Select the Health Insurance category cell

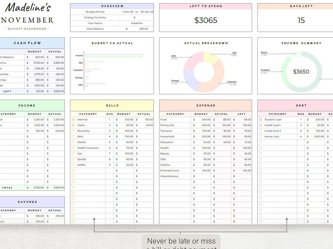[91, 148]
